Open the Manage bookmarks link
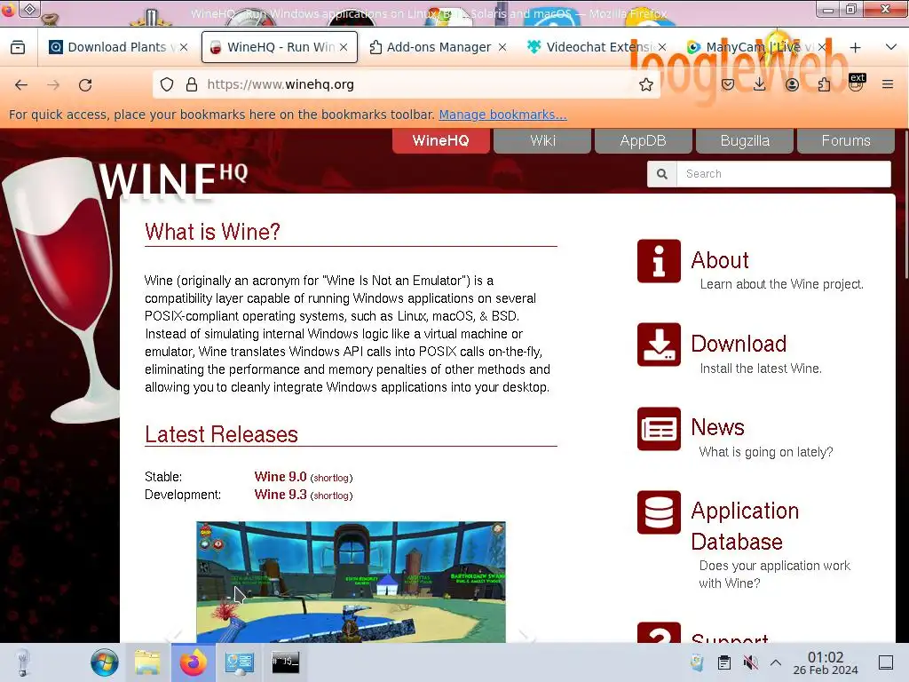This screenshot has width=909, height=682. coord(502,115)
